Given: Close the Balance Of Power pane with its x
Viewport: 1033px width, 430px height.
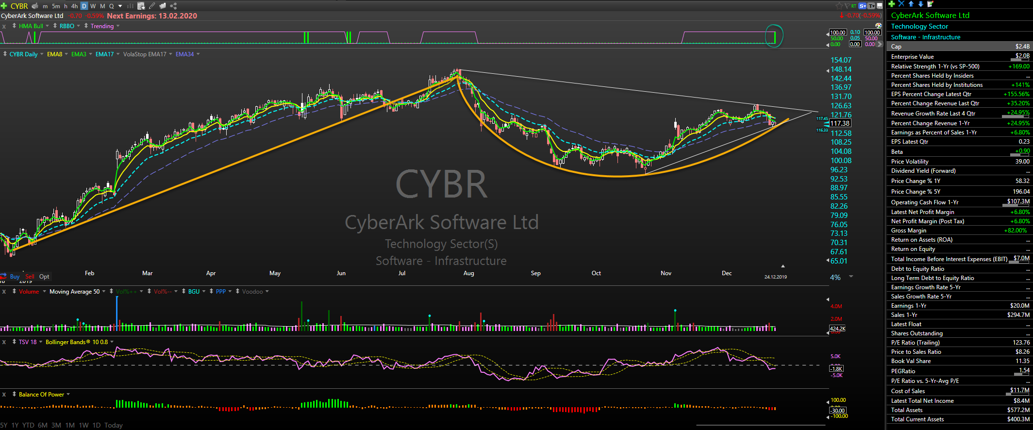Looking at the screenshot, I should (4, 395).
